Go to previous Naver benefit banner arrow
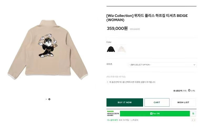The image size is (211, 132). [x=192, y=120]
